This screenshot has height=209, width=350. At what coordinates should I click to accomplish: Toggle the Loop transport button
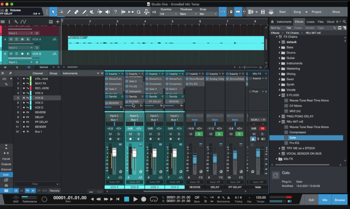tap(153, 199)
